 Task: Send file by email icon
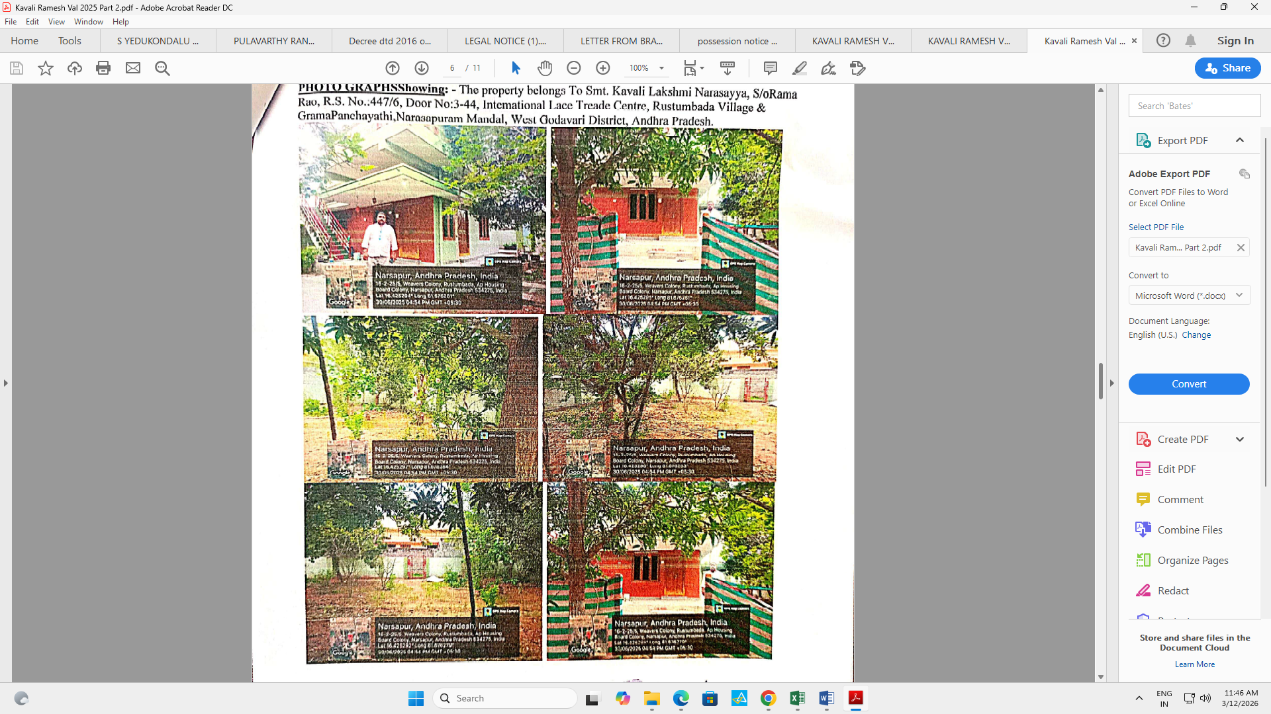pos(133,68)
